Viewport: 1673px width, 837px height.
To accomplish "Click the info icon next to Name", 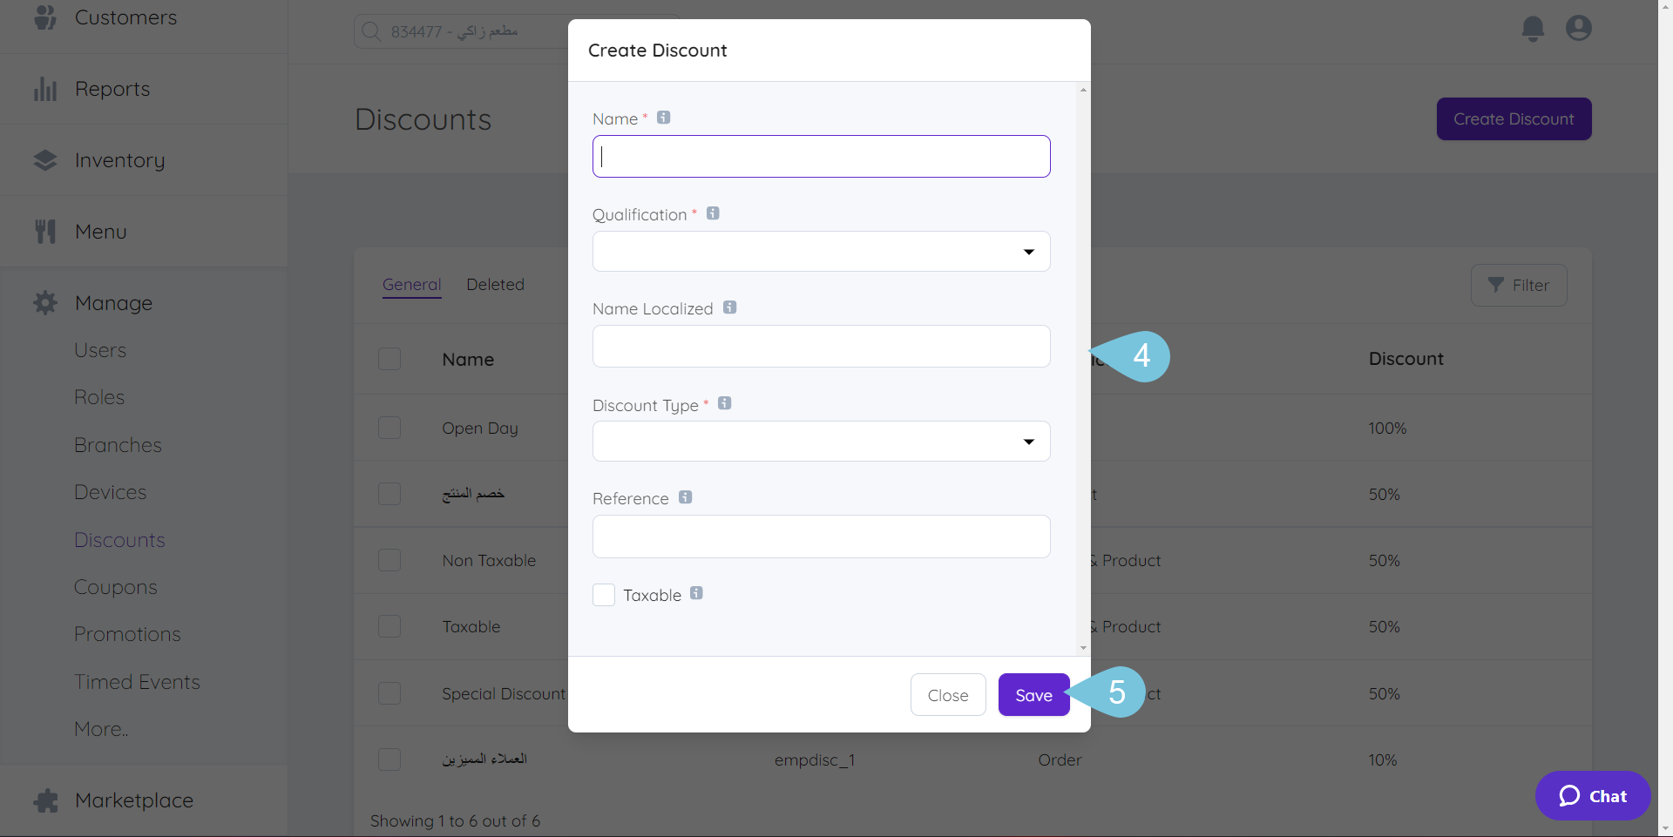I will (664, 118).
